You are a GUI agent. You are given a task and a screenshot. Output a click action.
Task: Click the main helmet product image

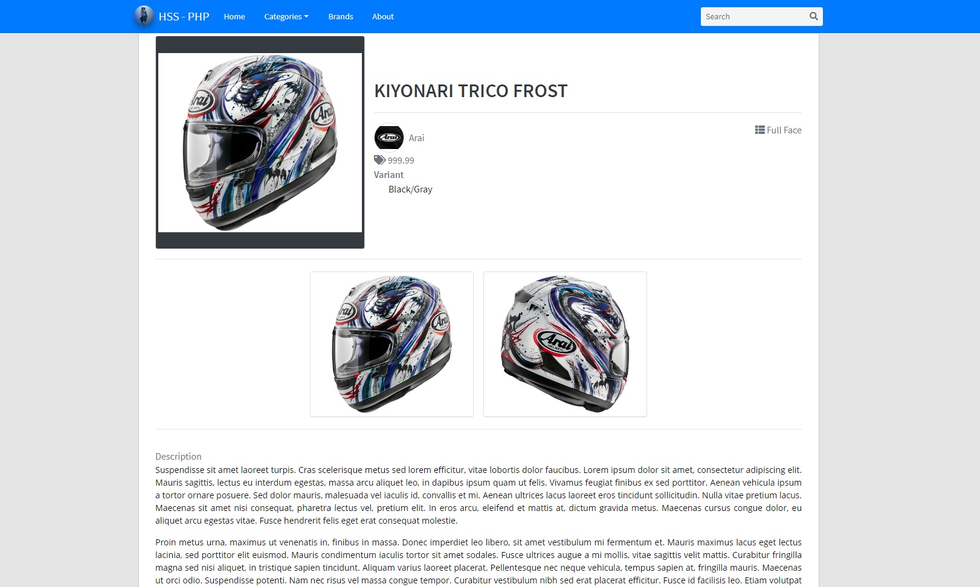[x=260, y=142]
